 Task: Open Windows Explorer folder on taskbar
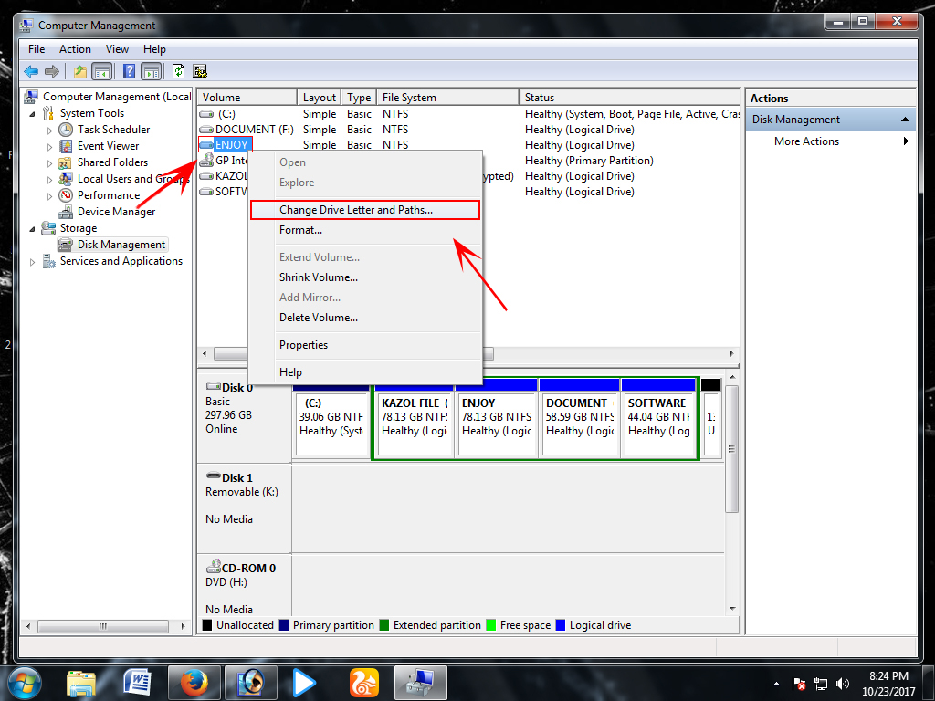pyautogui.click(x=81, y=684)
